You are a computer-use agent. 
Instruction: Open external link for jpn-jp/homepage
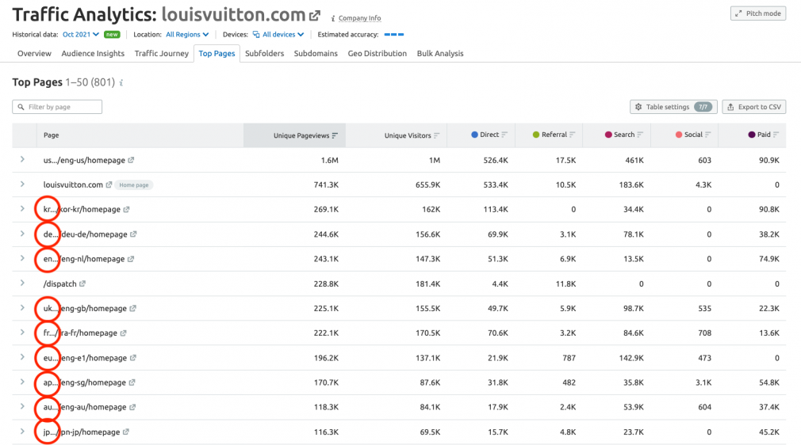coord(125,432)
